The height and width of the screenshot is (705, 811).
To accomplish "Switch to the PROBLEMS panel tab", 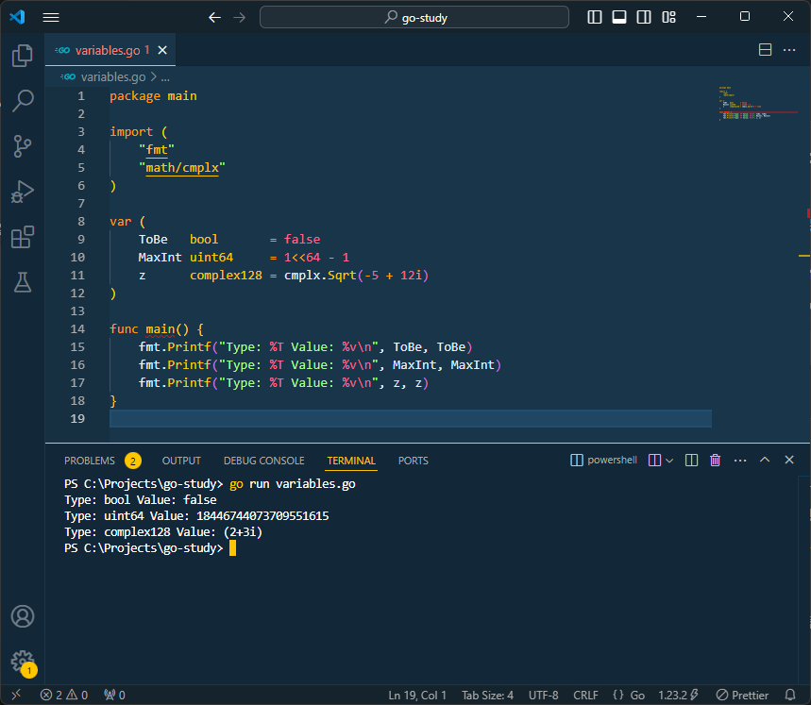I will point(90,461).
